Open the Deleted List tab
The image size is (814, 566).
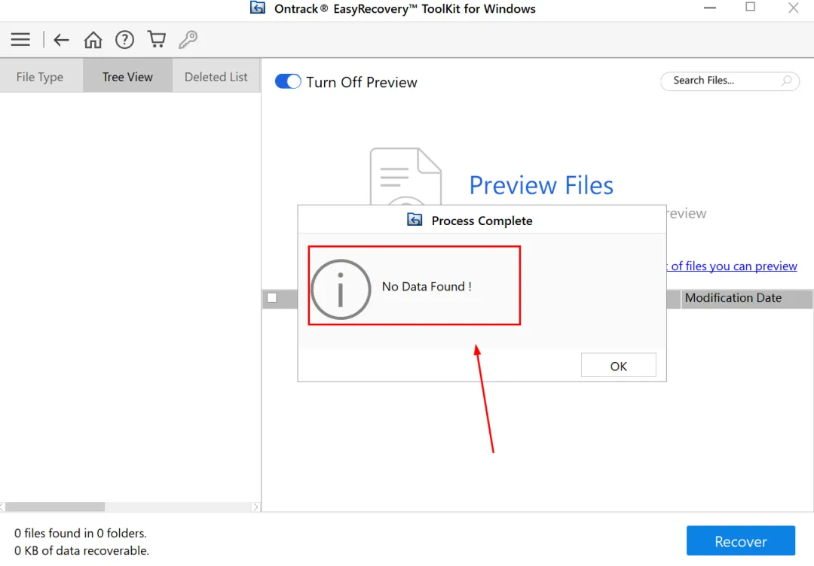pyautogui.click(x=216, y=77)
